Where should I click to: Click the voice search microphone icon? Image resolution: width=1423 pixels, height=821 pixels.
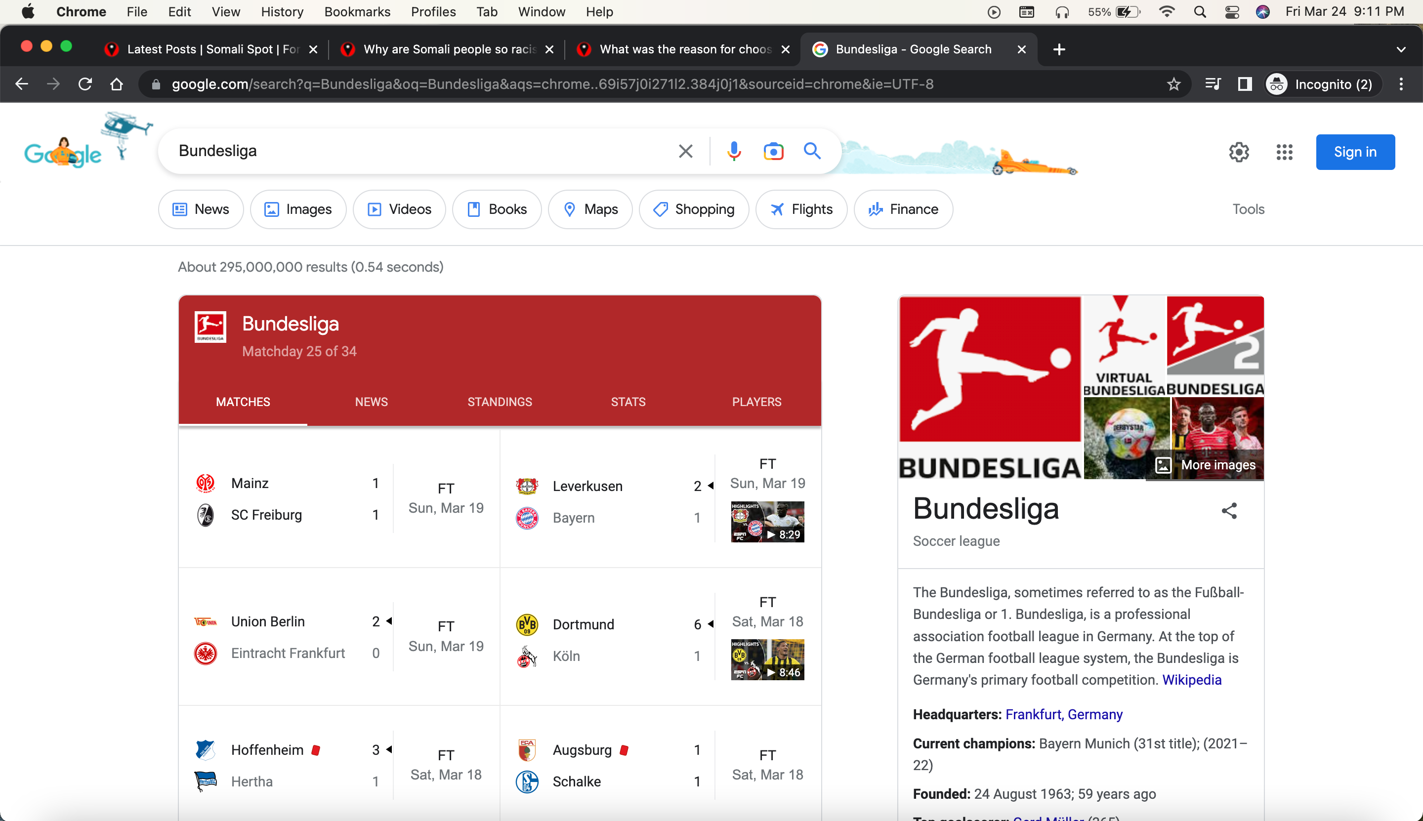734,151
